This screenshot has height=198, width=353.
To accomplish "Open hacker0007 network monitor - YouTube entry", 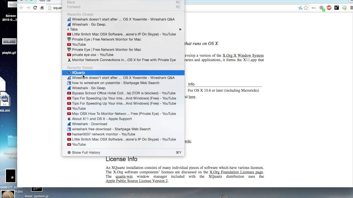I will (x=123, y=134).
